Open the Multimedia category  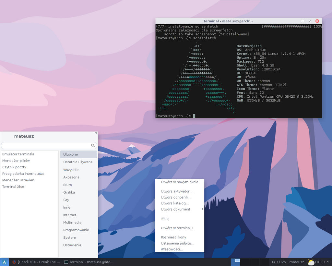tap(79, 223)
